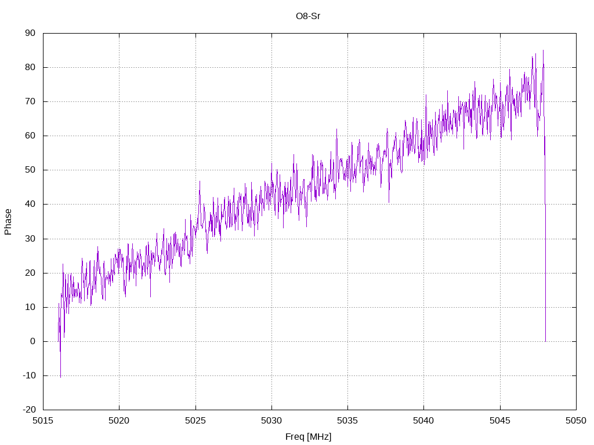Click y-axis tick label 80

(30, 67)
